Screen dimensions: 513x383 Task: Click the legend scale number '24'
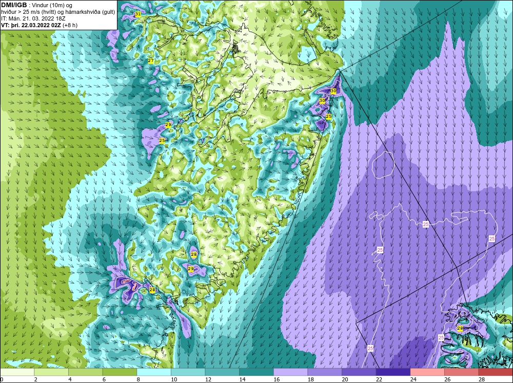click(x=412, y=379)
